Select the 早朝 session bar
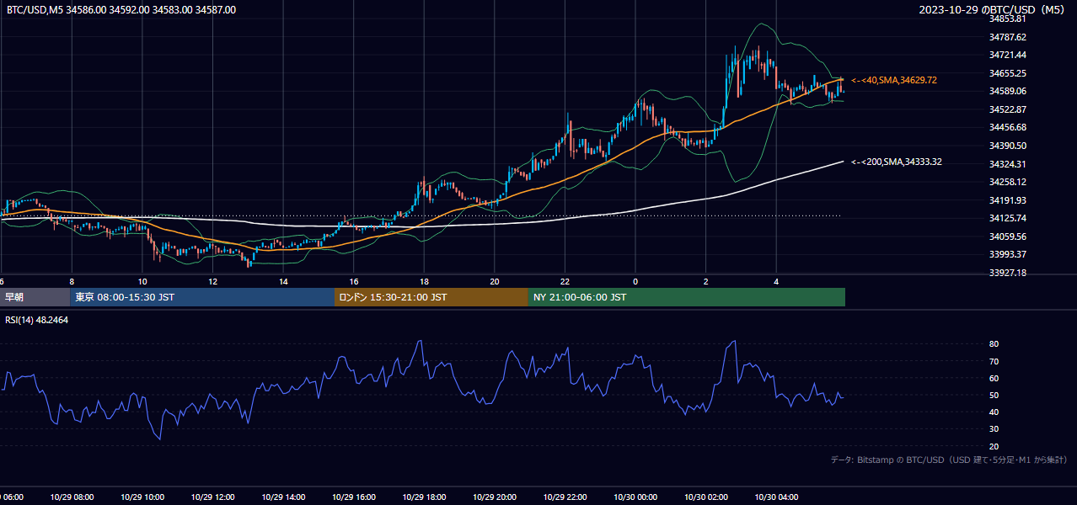Screen dimensions: 1077x505 (x=35, y=297)
